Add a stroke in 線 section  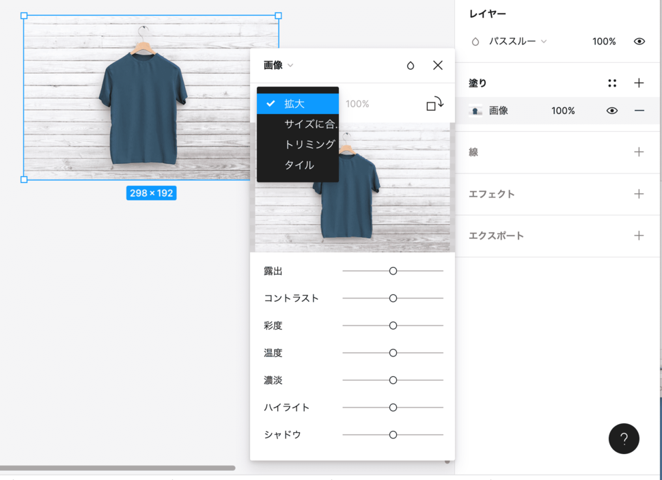click(x=639, y=152)
